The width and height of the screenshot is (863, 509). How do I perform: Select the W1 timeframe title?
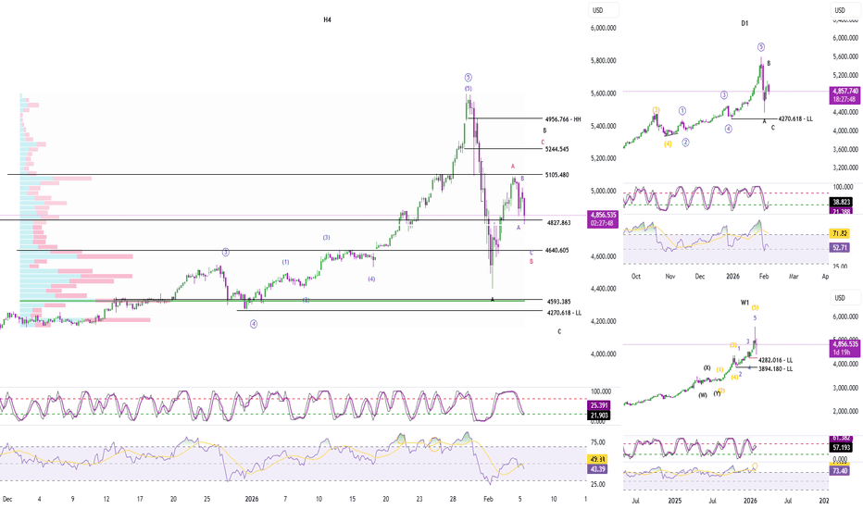[744, 301]
